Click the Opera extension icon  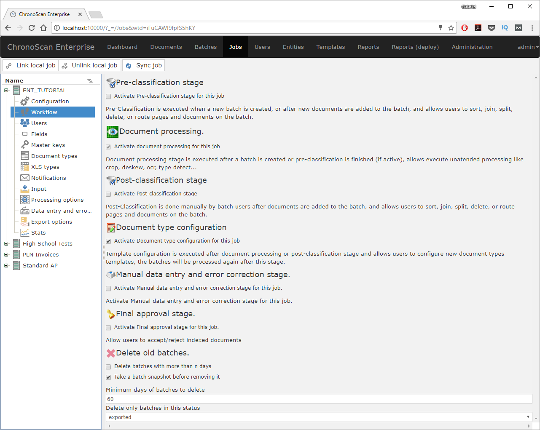(x=465, y=28)
